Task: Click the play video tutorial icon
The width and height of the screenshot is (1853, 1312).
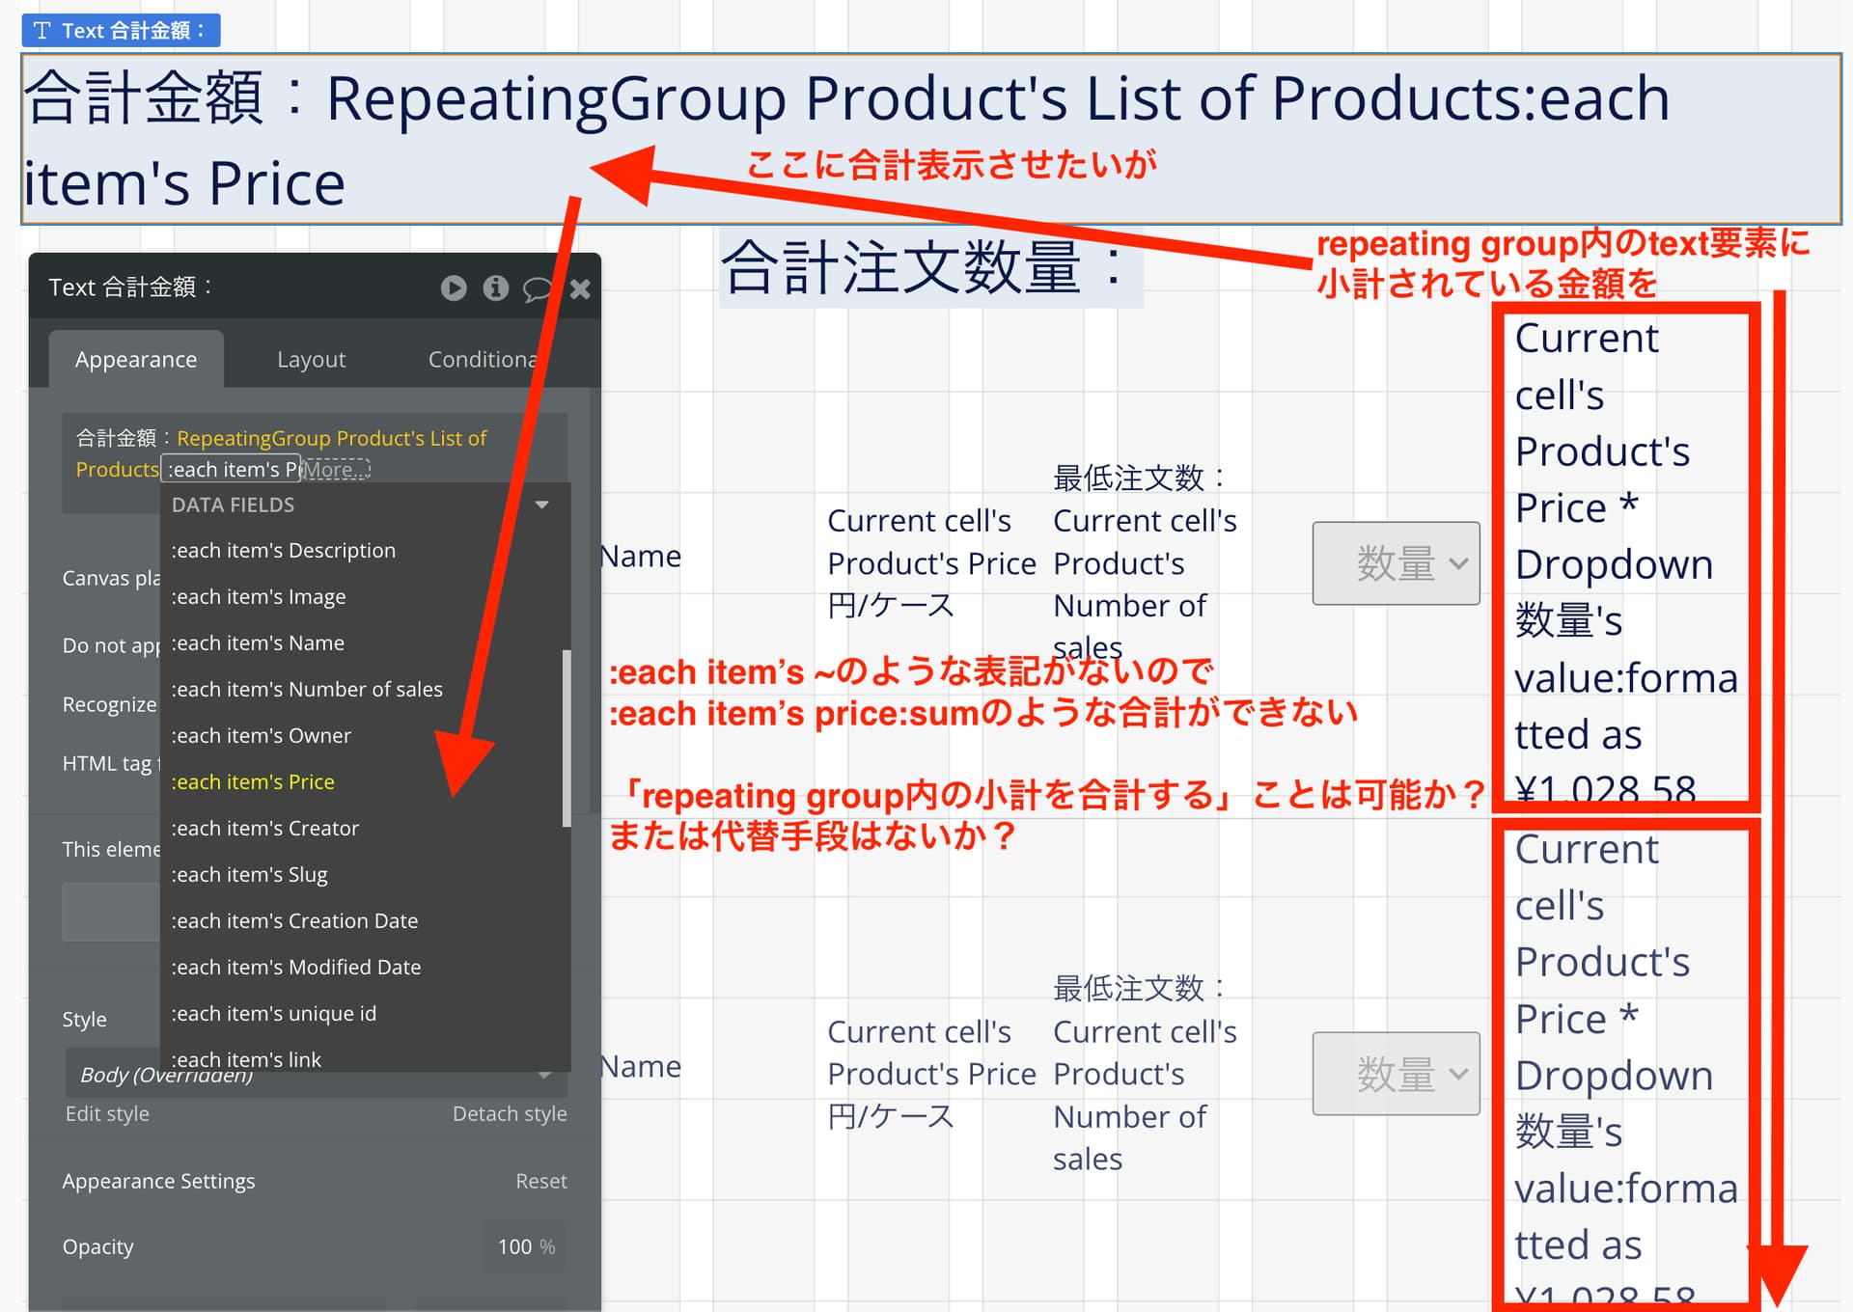Action: (454, 287)
